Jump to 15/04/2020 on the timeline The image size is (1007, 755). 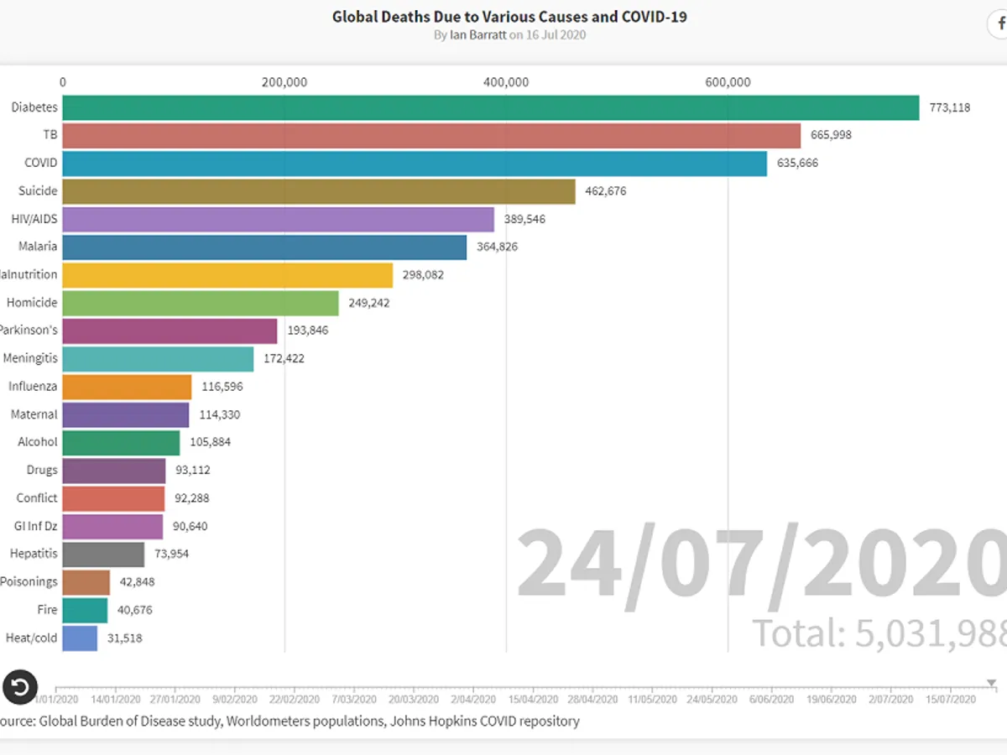[x=534, y=699]
